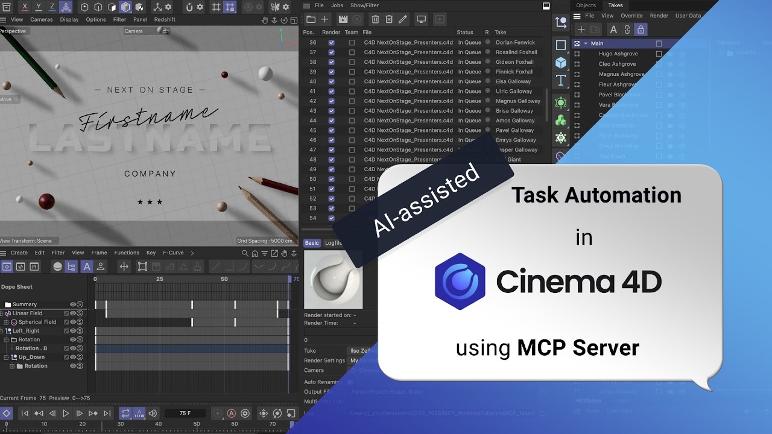Go to next keyframe button
Viewport: 772px width, 434px height.
[93, 414]
